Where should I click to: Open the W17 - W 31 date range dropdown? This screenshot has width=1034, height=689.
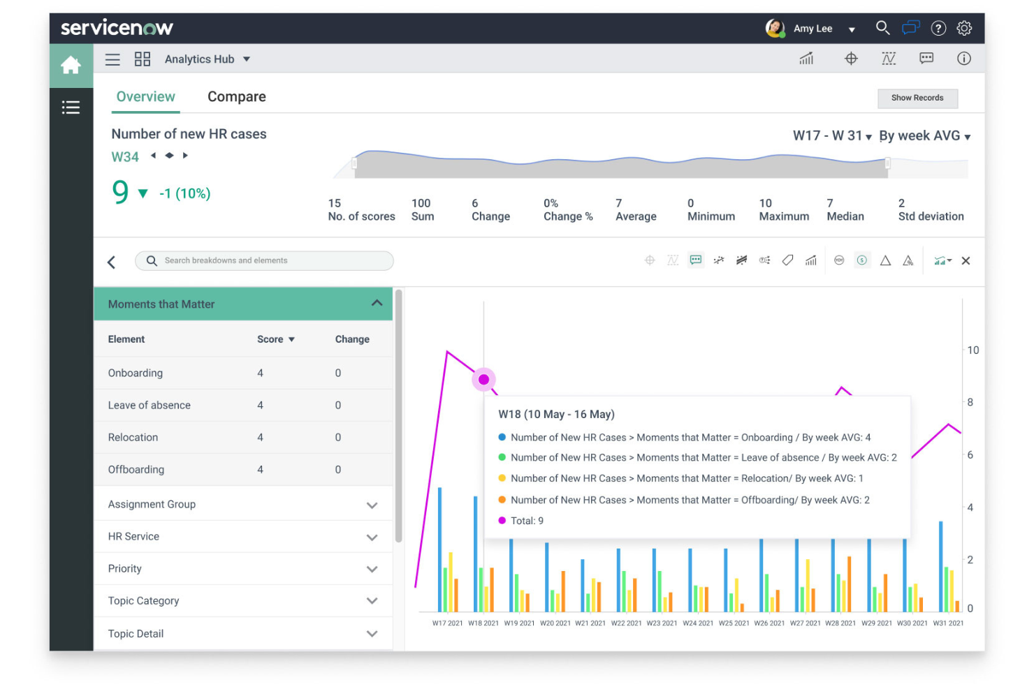pyautogui.click(x=832, y=136)
